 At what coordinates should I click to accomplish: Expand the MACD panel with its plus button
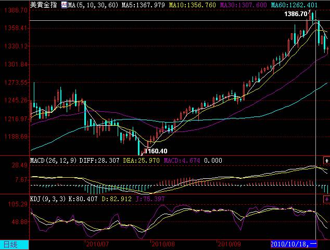coord(326,161)
